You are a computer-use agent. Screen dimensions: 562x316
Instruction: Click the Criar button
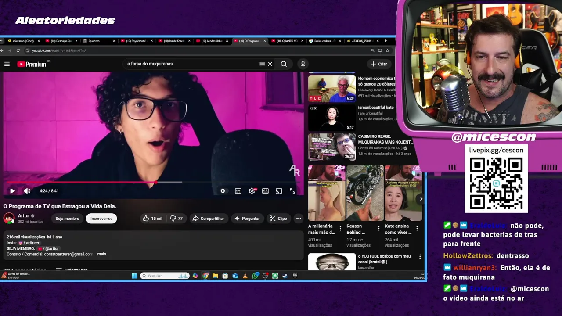point(379,64)
